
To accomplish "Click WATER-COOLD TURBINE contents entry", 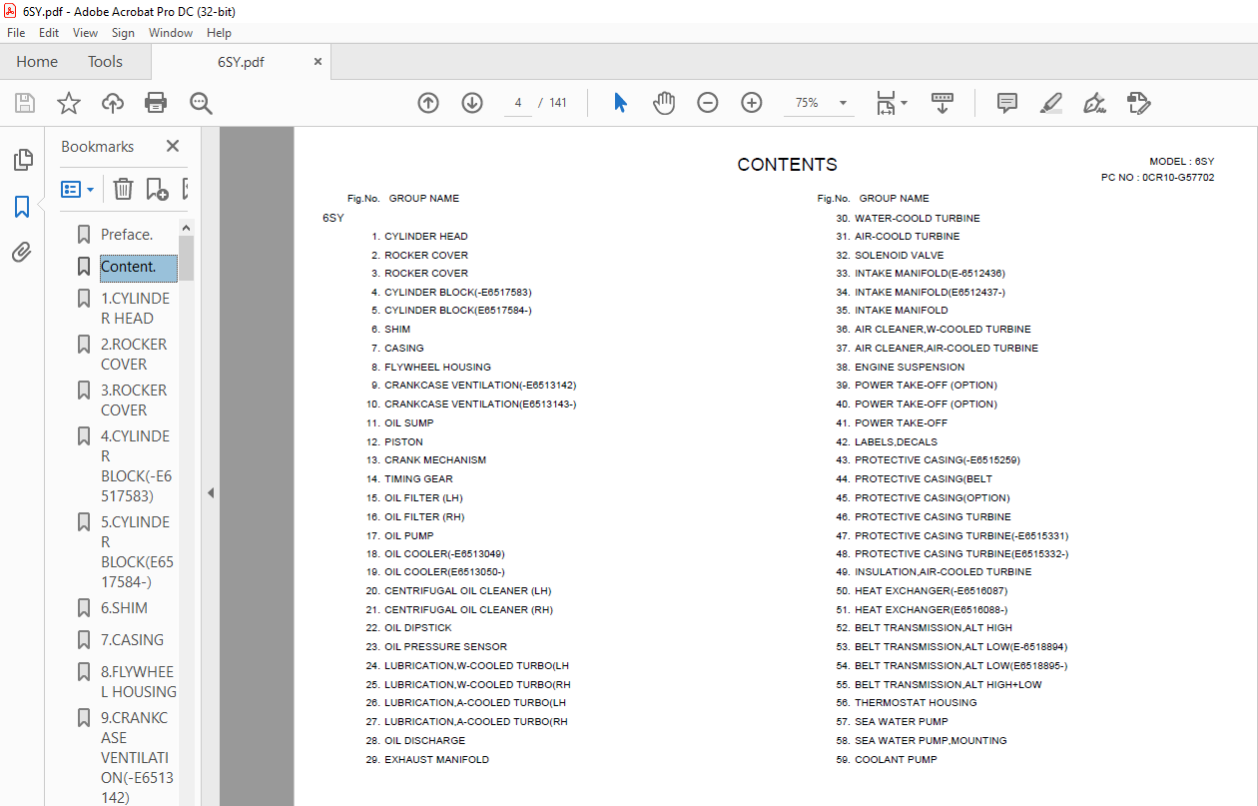I will click(918, 218).
